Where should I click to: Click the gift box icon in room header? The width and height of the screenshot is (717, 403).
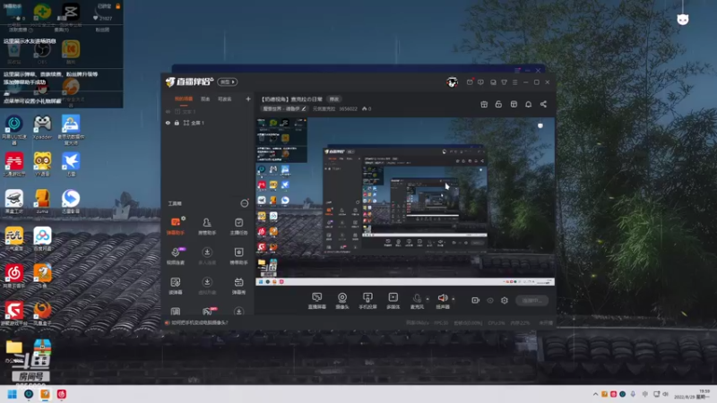click(x=484, y=104)
